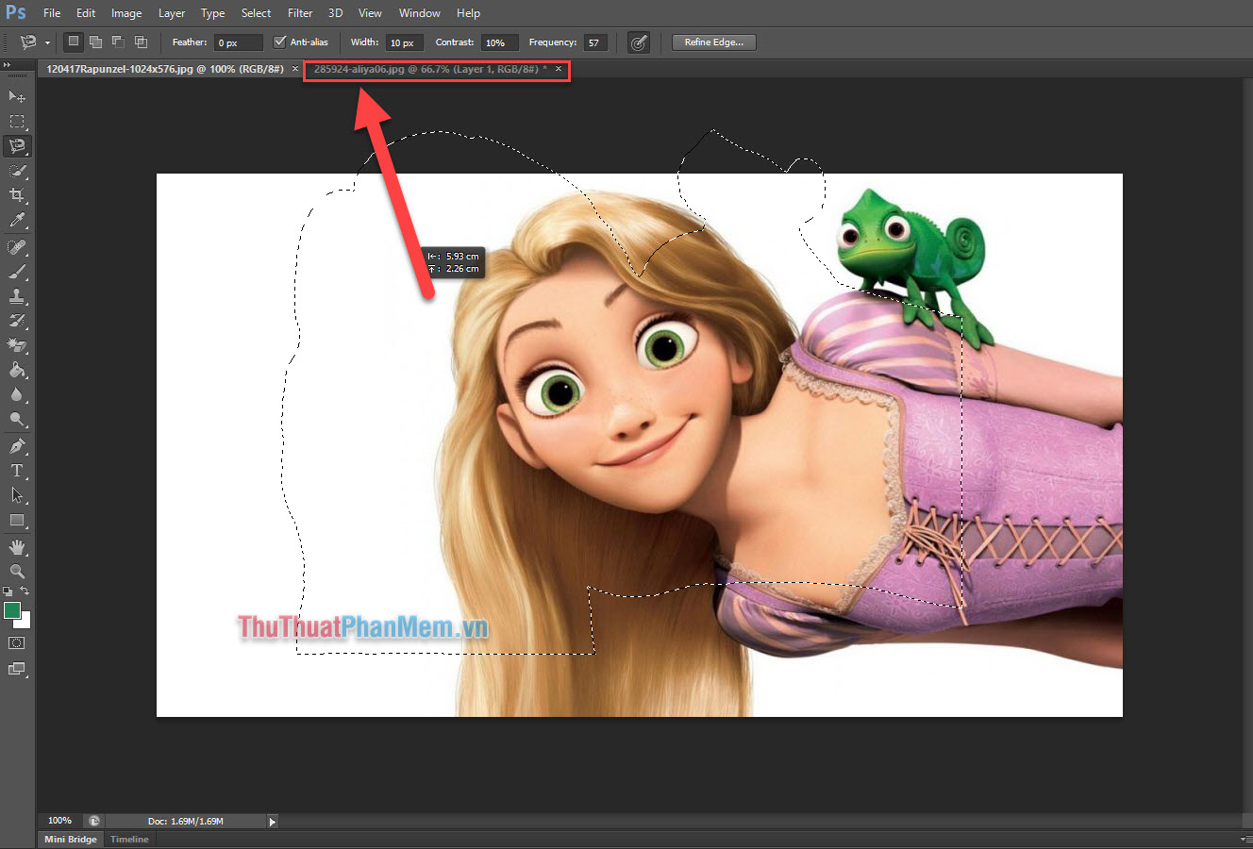
Task: Click the Feather input field
Action: point(239,42)
